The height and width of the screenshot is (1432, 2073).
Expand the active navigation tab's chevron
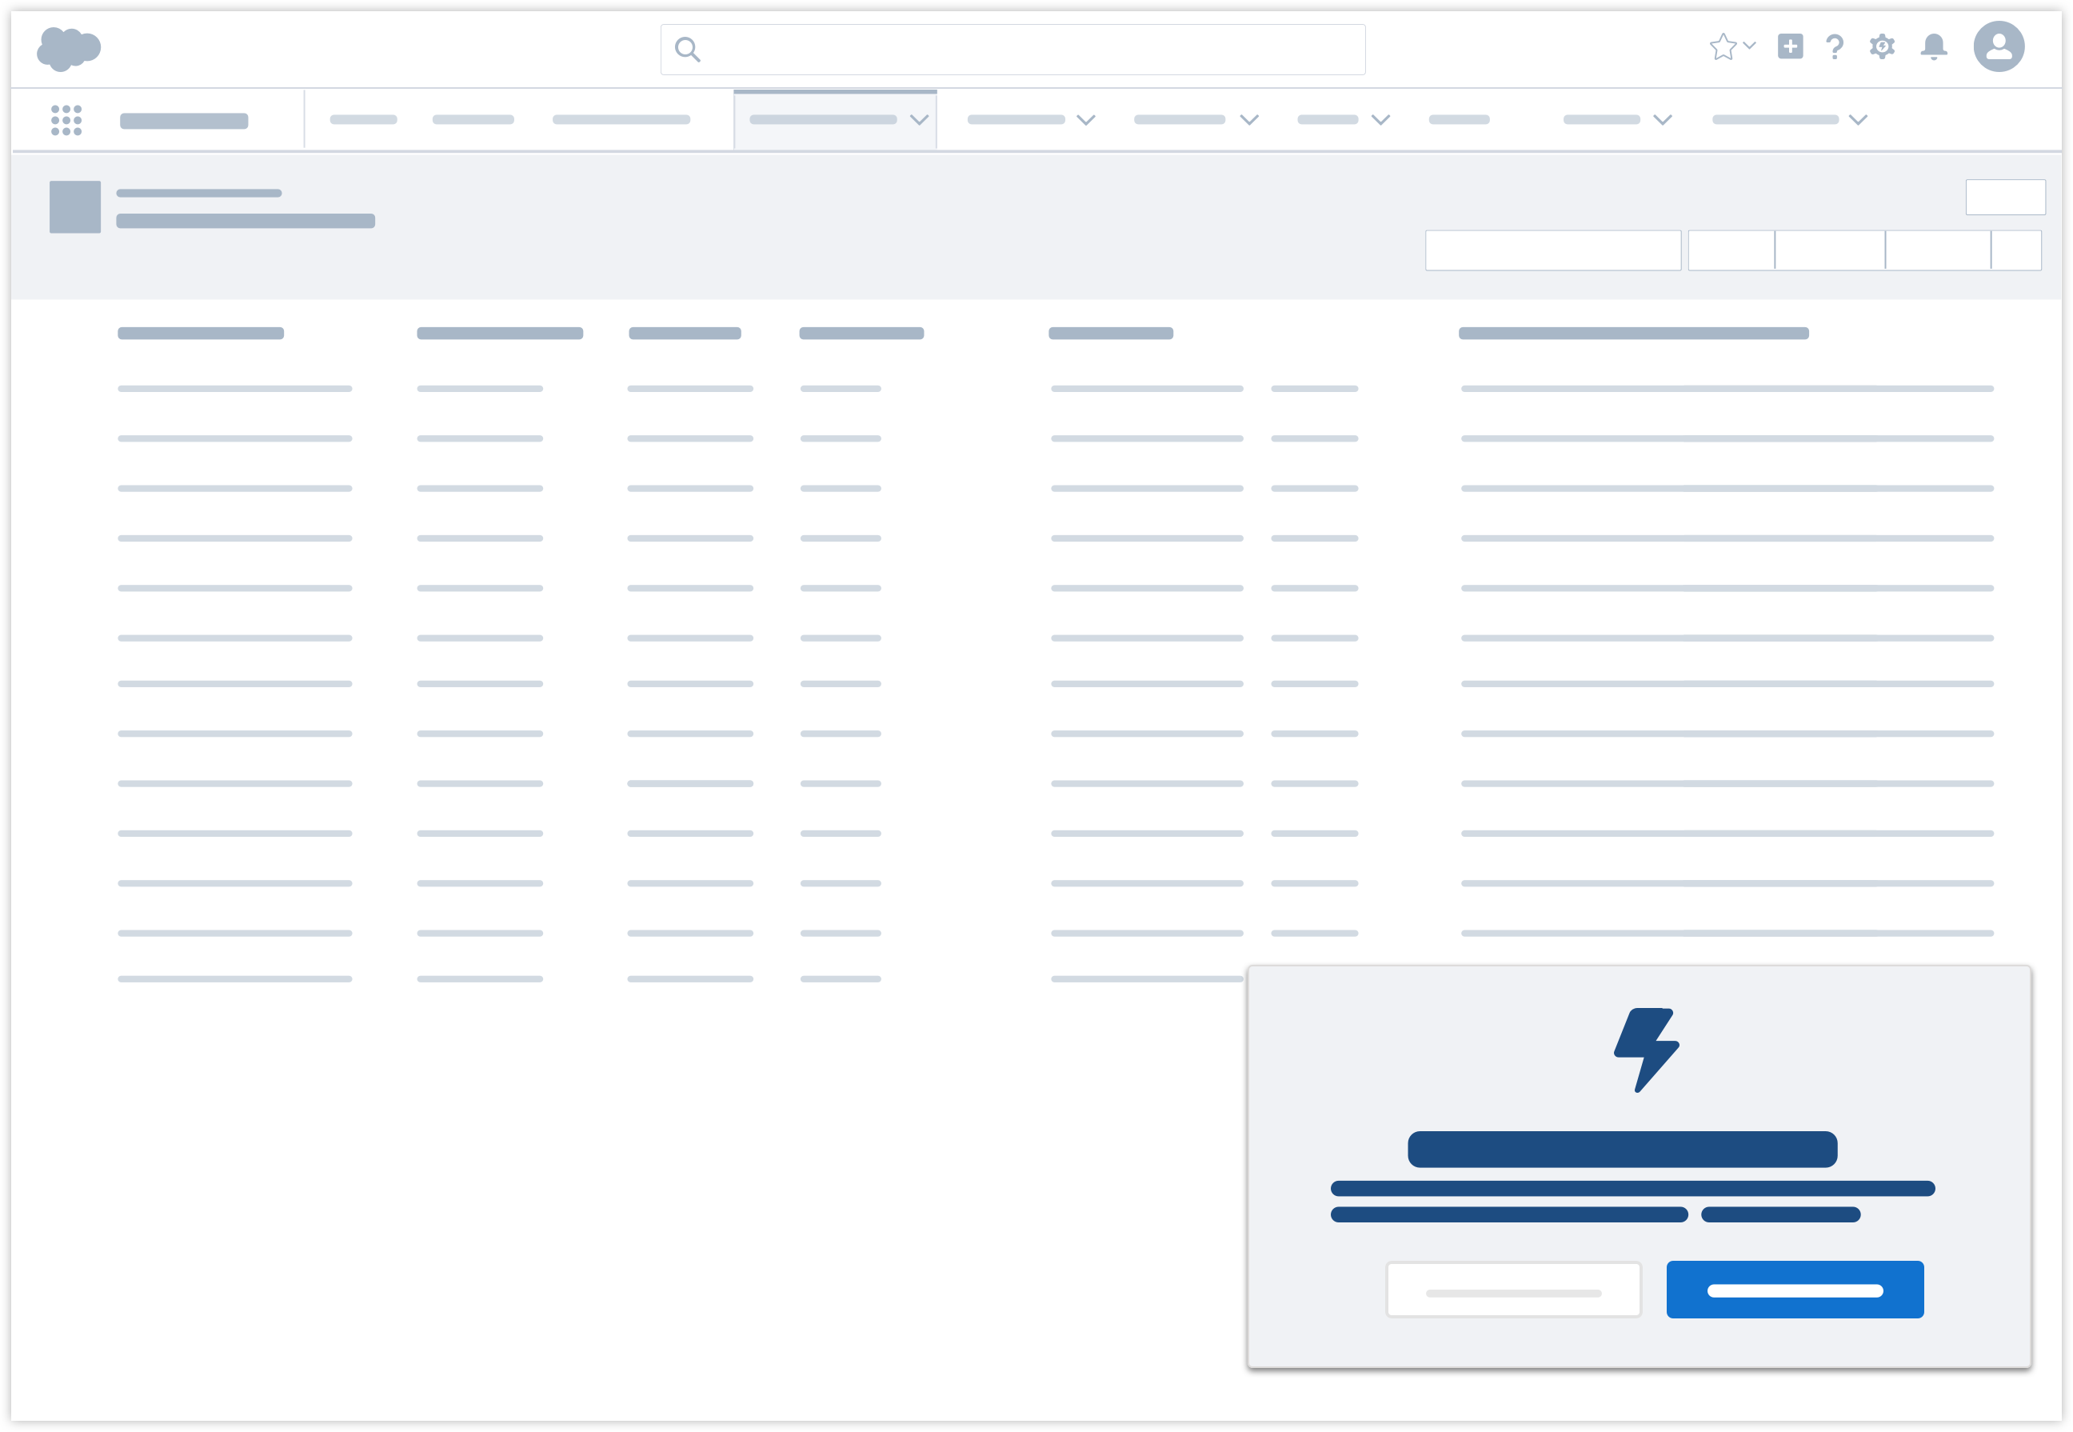pos(919,119)
